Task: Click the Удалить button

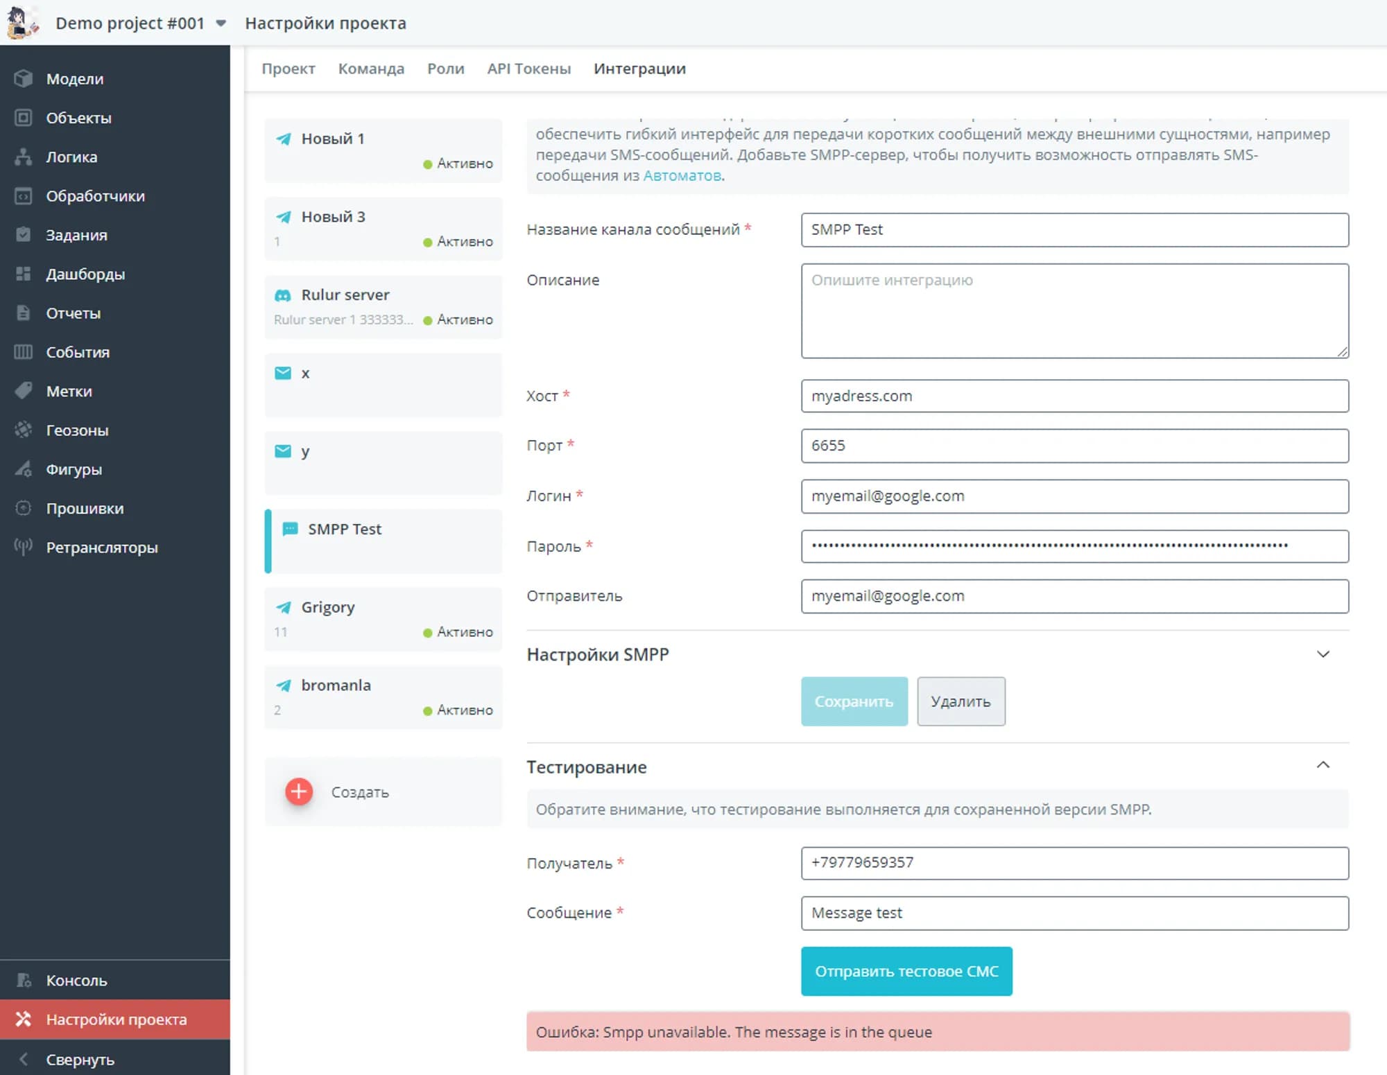Action: coord(960,701)
